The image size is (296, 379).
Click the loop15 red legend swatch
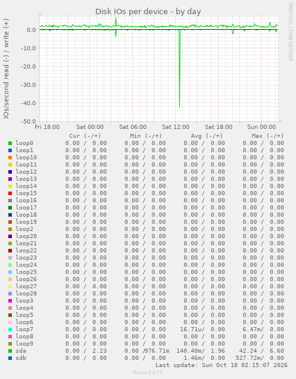[x=10, y=193]
